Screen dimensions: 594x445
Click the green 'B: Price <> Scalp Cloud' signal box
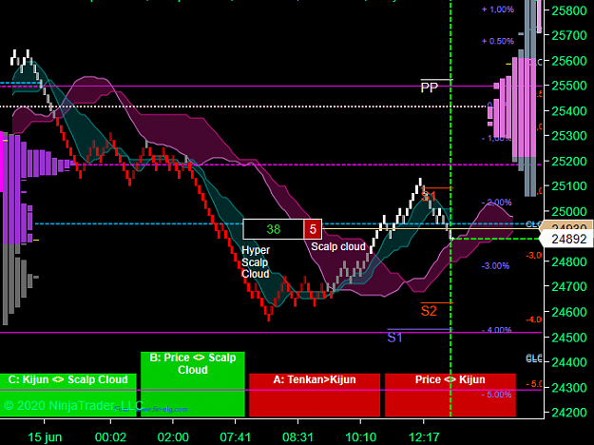(192, 384)
